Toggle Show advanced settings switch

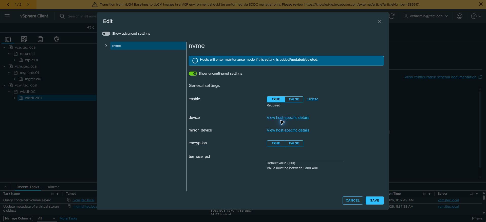(x=106, y=34)
